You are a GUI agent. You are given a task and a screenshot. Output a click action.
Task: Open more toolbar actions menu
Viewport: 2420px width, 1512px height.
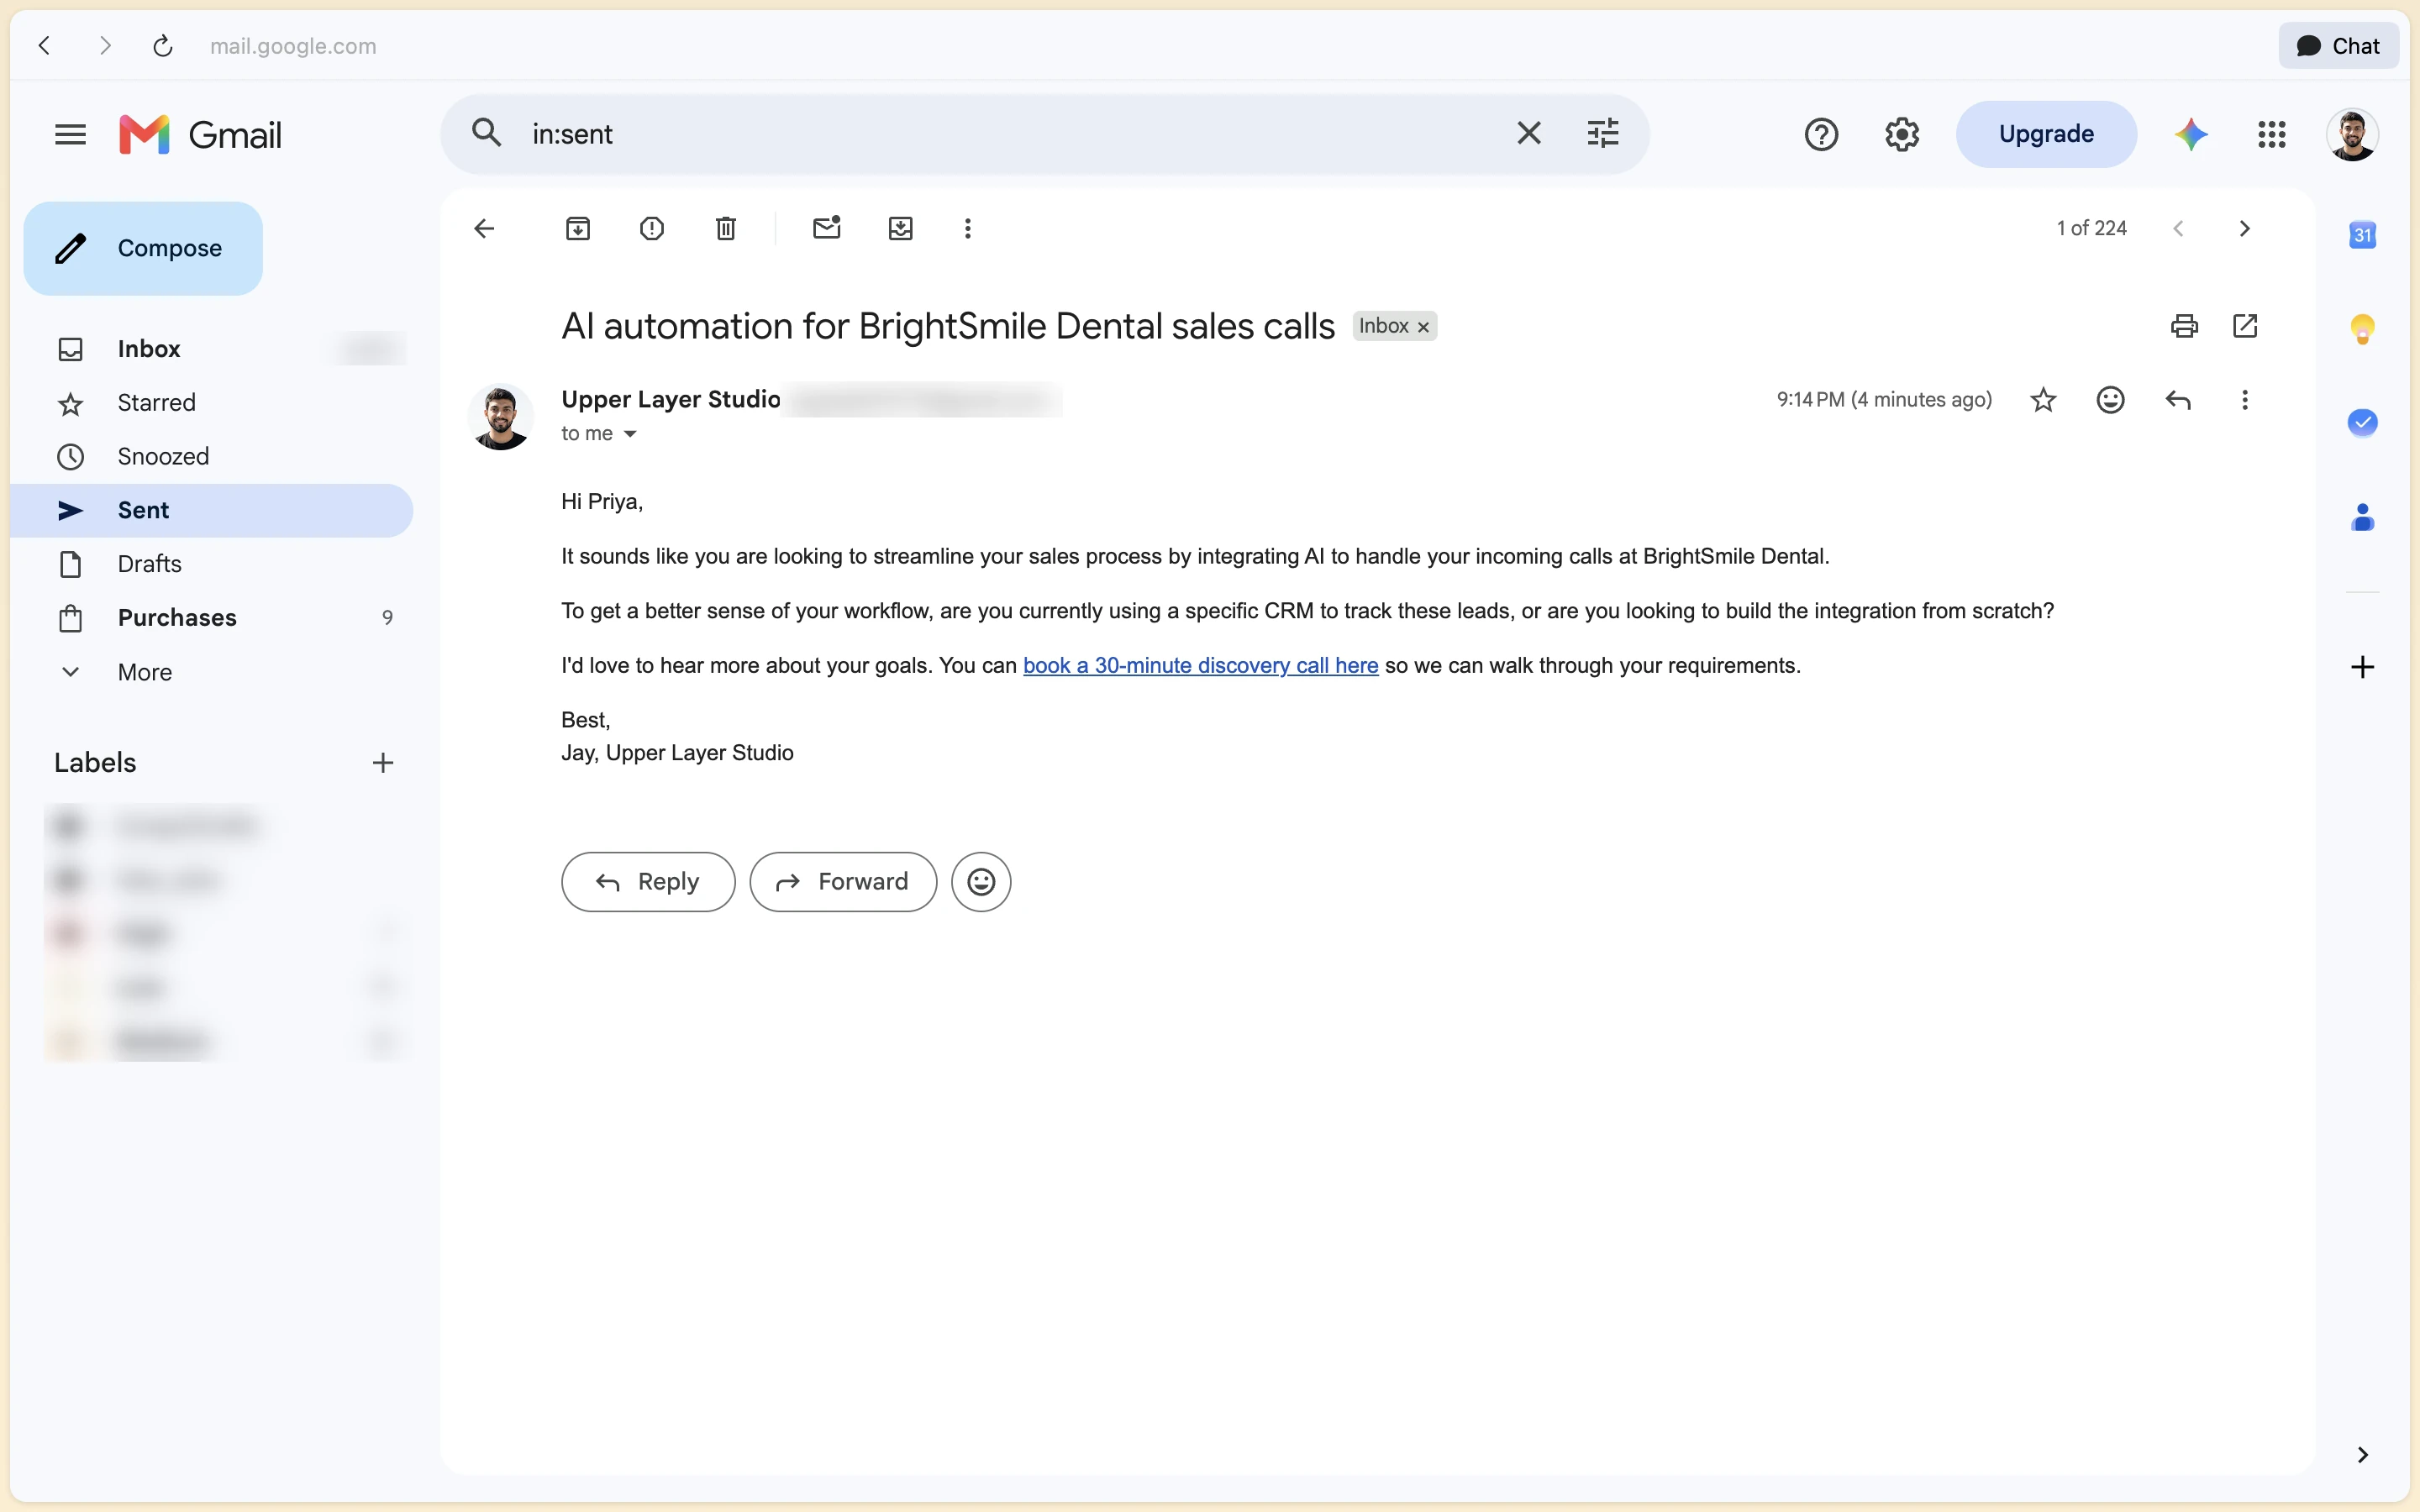[x=968, y=229]
